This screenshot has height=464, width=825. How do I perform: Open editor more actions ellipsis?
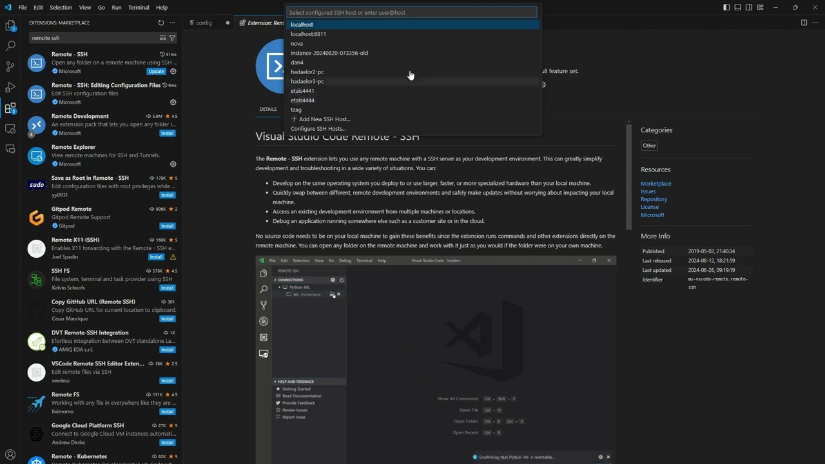pos(815,23)
